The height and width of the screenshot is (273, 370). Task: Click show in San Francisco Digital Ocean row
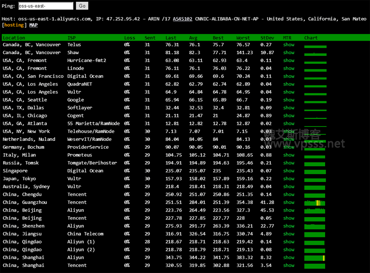[289, 76]
